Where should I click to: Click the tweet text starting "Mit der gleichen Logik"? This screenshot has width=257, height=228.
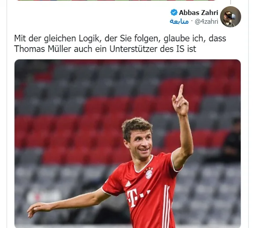[x=120, y=44]
